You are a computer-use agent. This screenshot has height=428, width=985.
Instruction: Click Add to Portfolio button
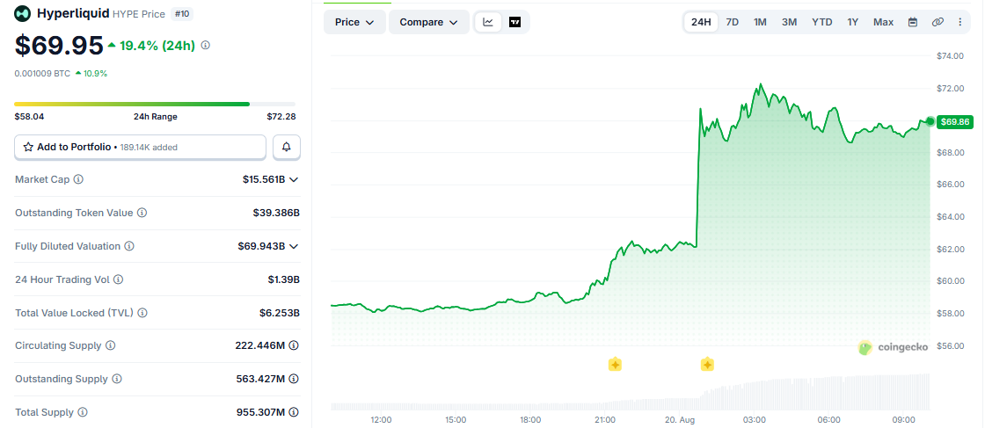click(x=140, y=147)
